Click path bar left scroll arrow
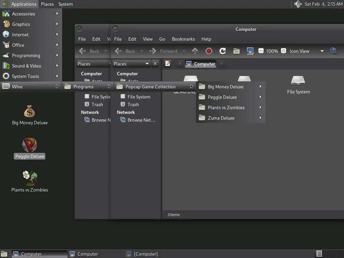The image size is (344, 258). tap(180, 63)
